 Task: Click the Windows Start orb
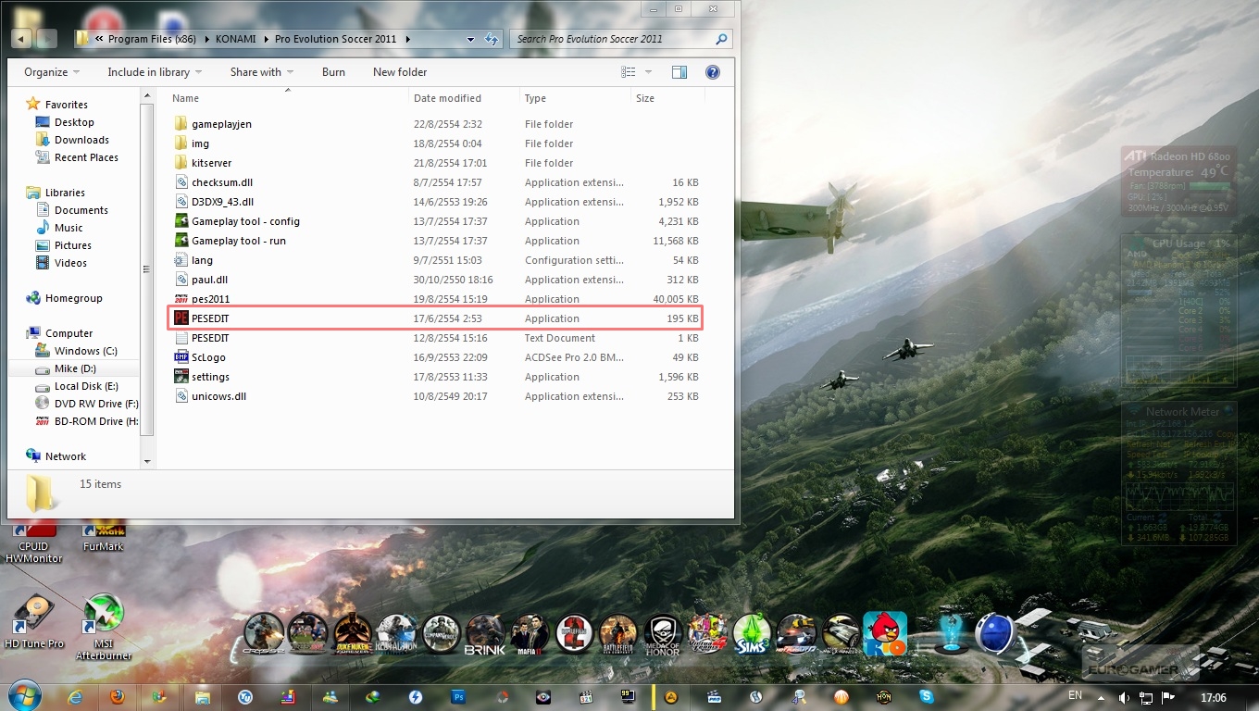tap(24, 697)
